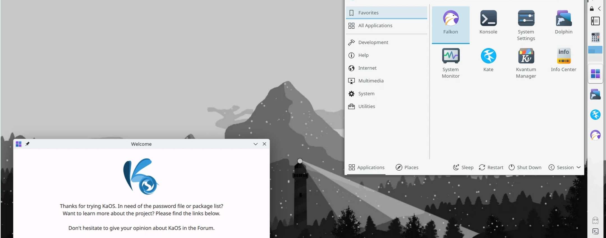Open the Utilities category
This screenshot has height=238, width=606.
point(387,106)
